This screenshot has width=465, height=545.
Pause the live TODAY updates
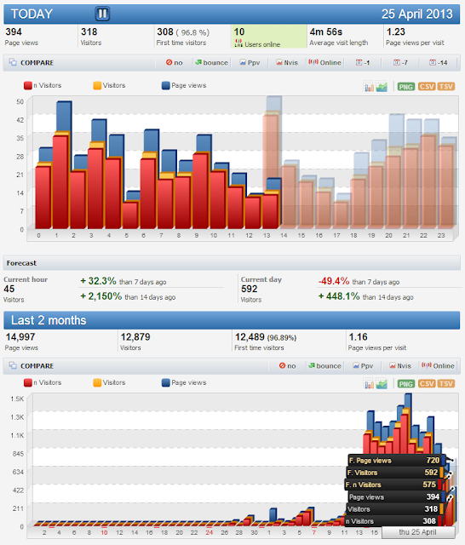102,14
